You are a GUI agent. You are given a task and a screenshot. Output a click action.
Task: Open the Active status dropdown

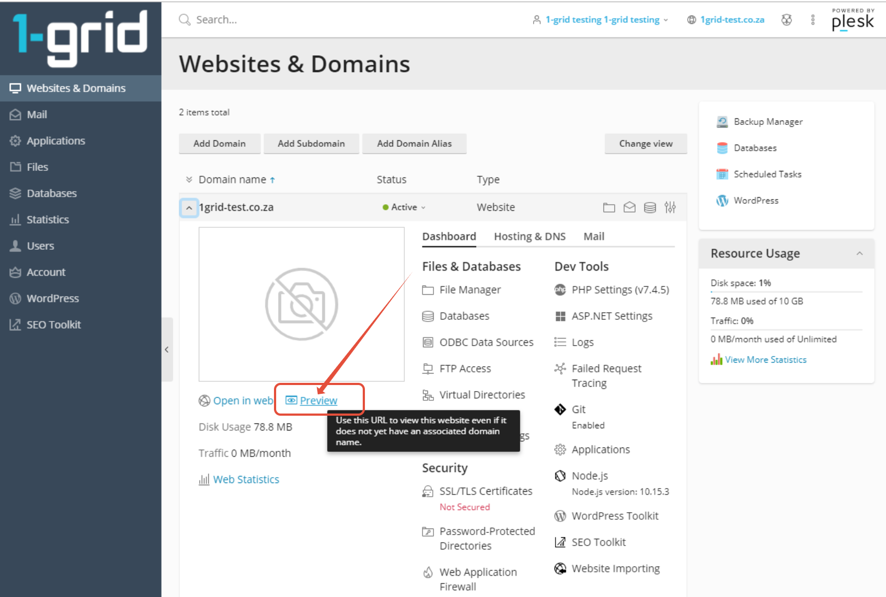coord(404,207)
